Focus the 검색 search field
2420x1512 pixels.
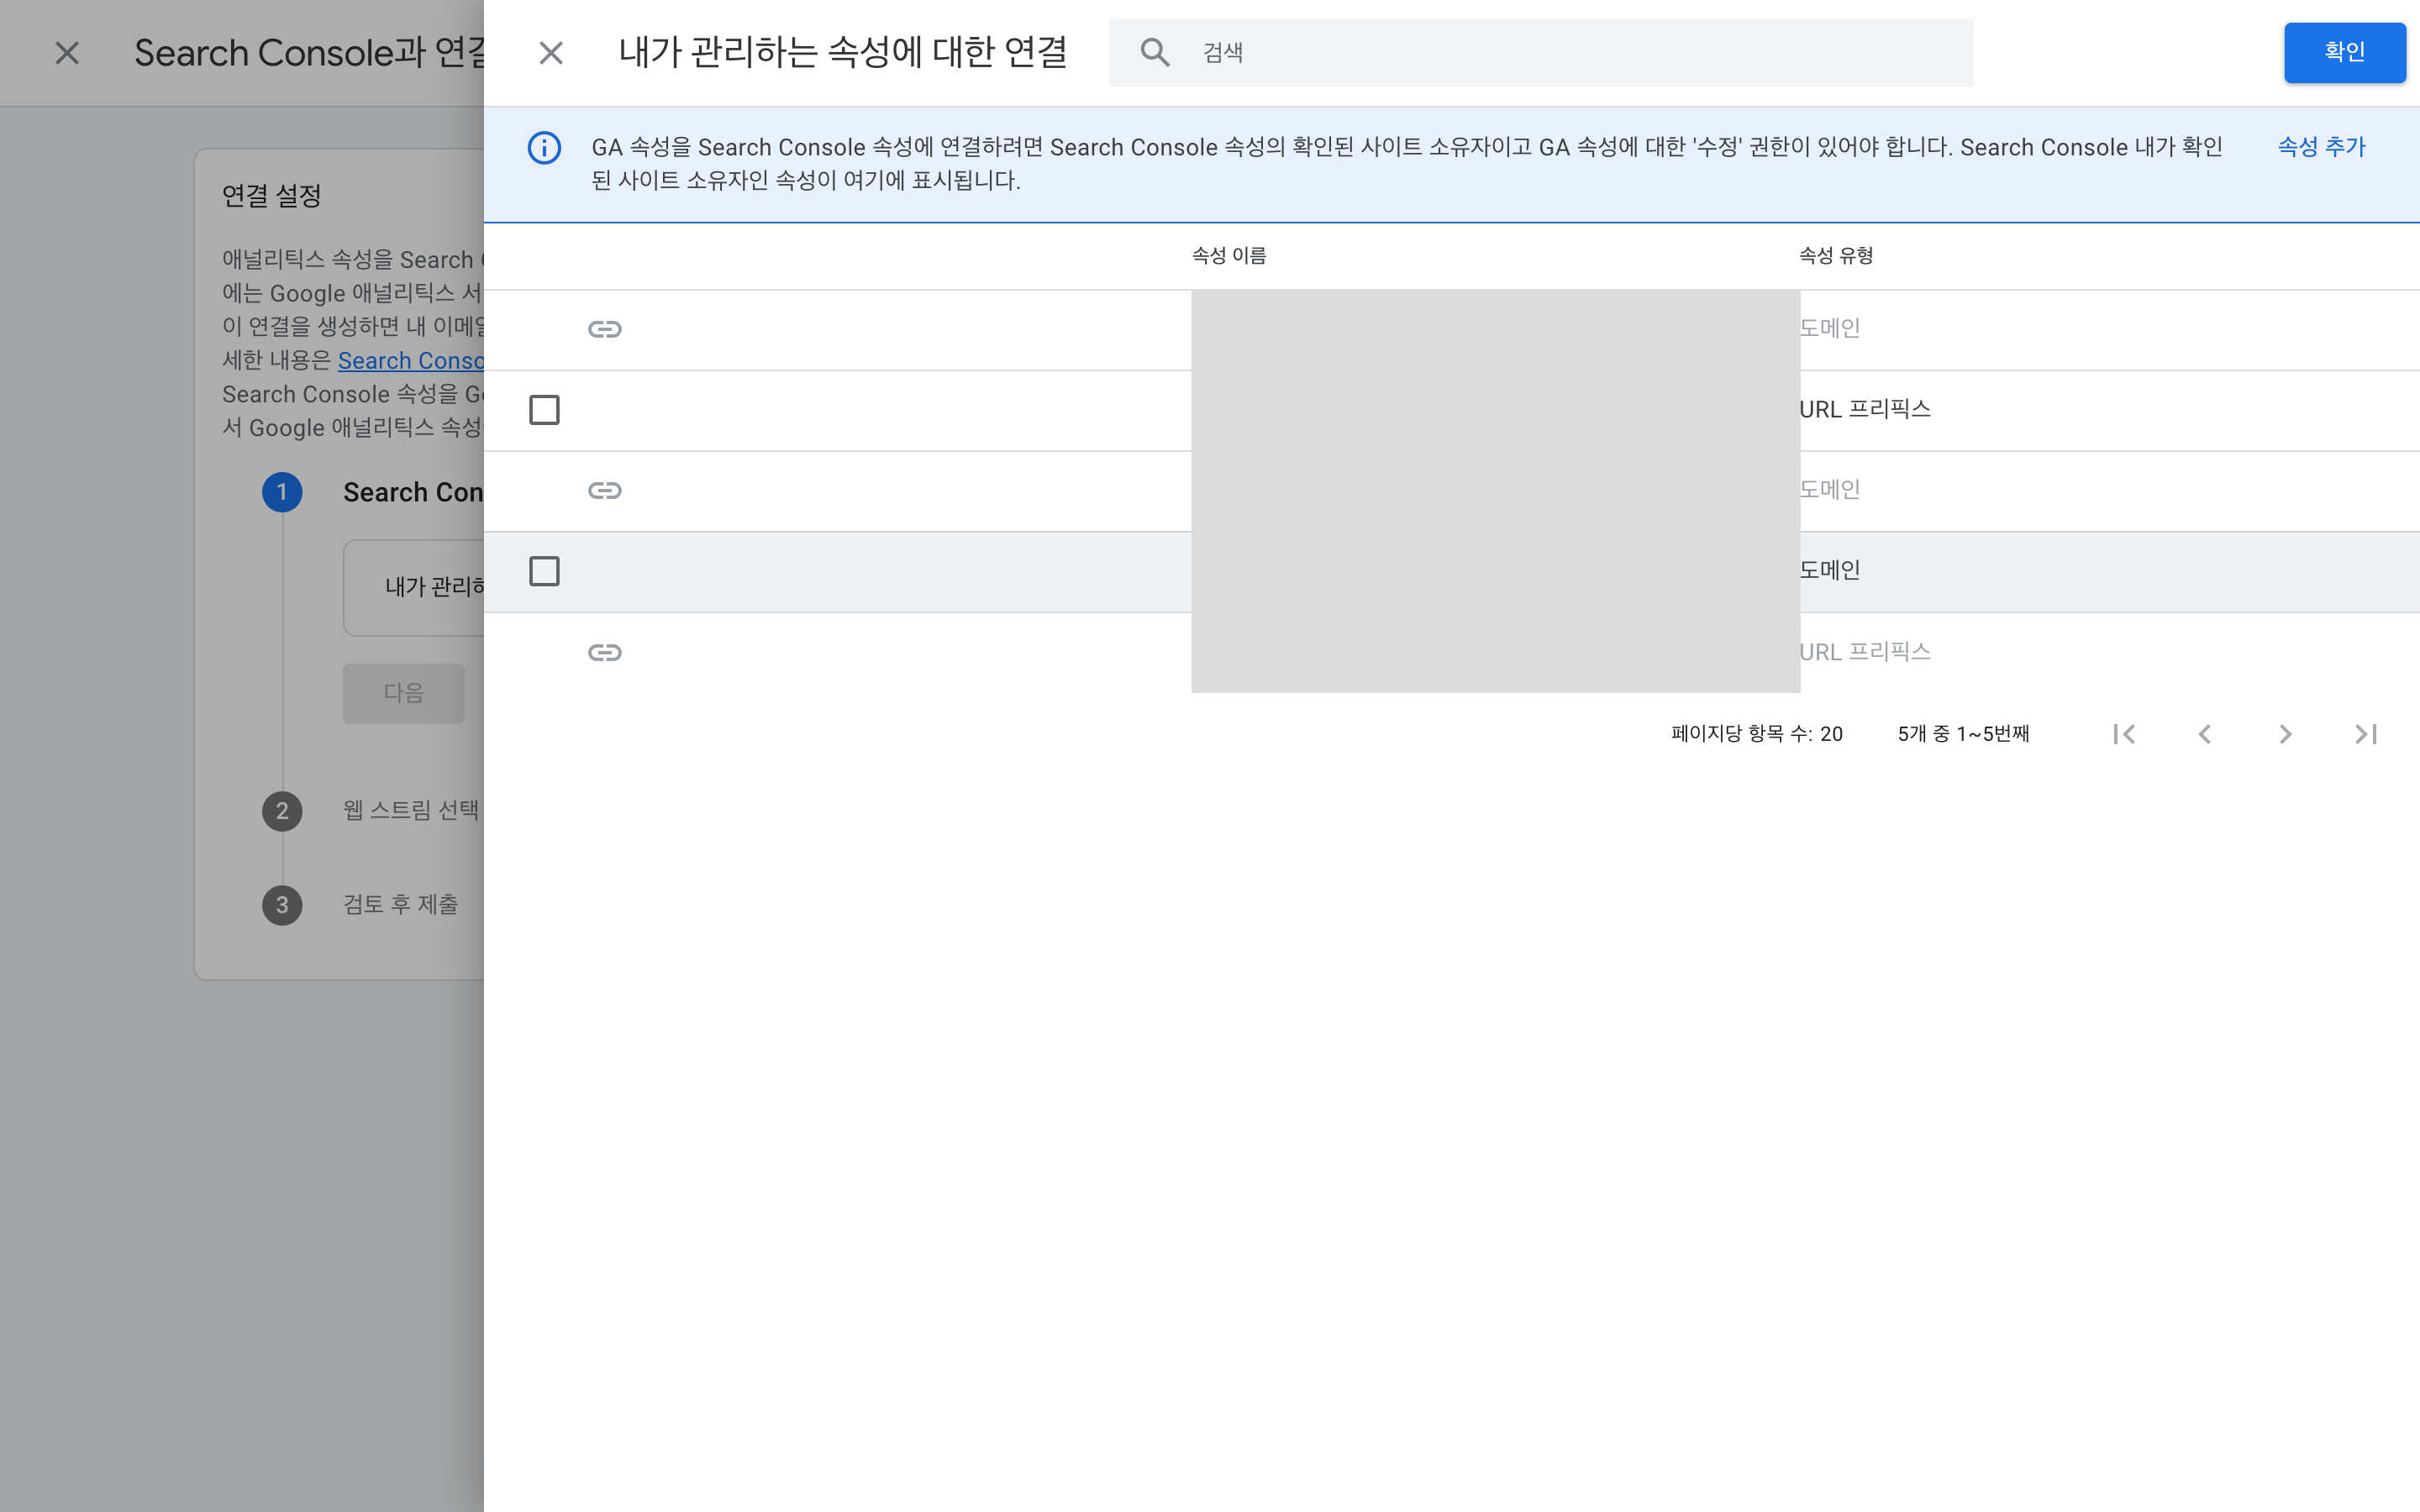[x=1541, y=52]
